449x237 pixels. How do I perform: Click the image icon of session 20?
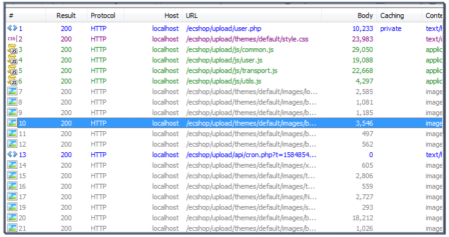click(12, 218)
